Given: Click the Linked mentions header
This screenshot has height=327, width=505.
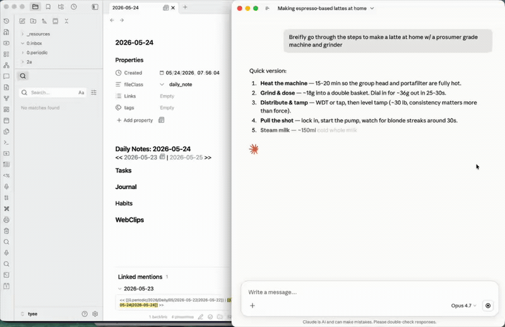Looking at the screenshot, I should coord(140,277).
